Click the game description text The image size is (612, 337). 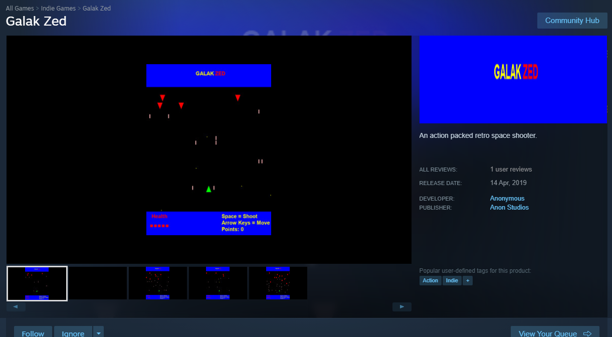coord(478,135)
